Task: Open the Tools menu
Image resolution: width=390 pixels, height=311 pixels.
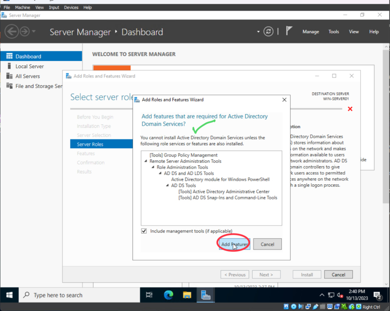Action: point(333,31)
